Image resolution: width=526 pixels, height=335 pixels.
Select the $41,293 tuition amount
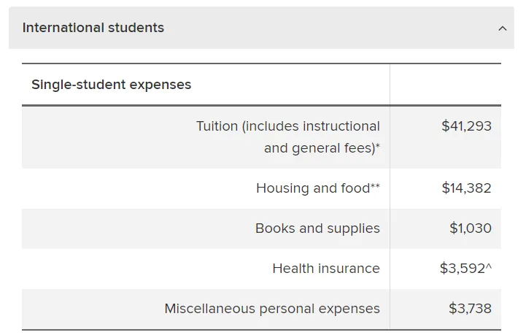coord(466,126)
